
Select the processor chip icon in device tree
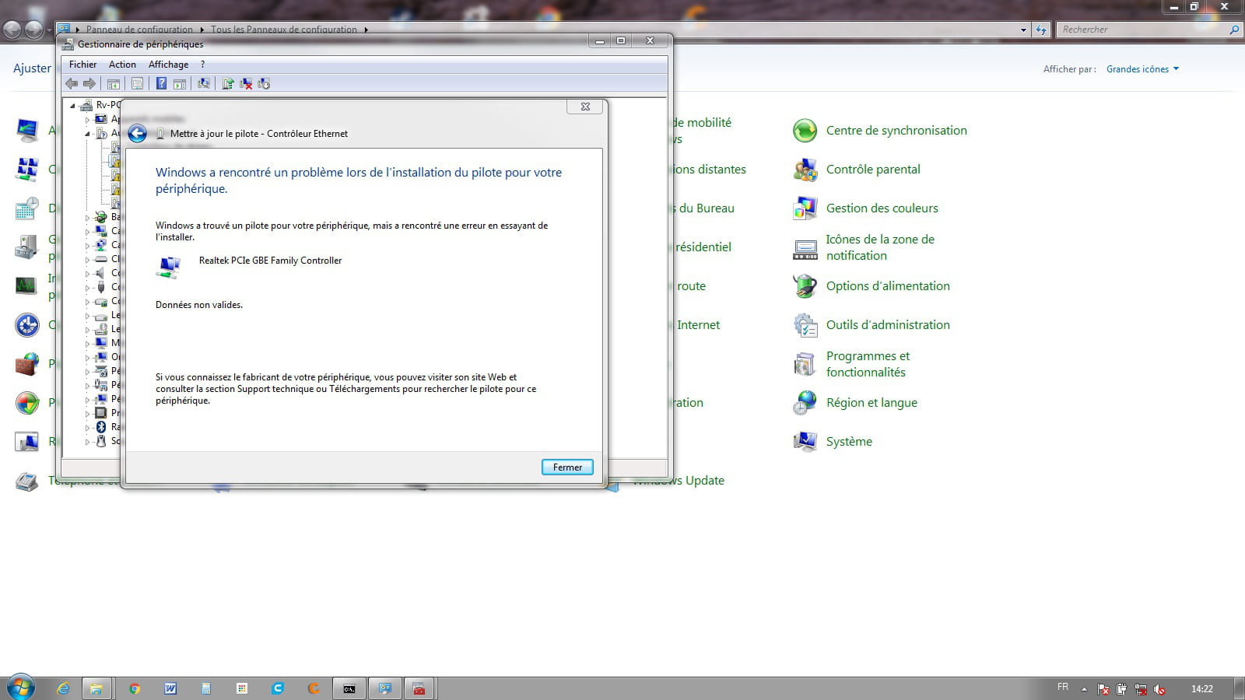pyautogui.click(x=100, y=413)
